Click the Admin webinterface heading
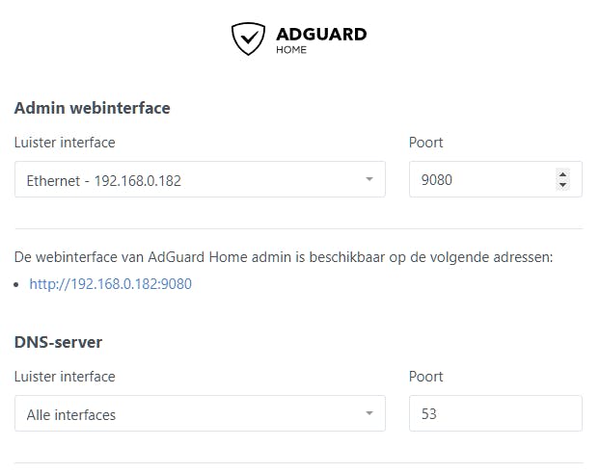The width and height of the screenshot is (600, 473). [93, 108]
